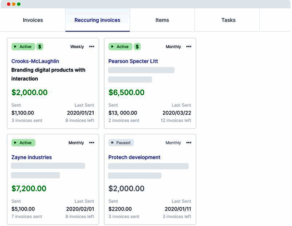Open Crooks-McLaughlin client link
Viewport: 292px width, 226px height.
click(35, 61)
